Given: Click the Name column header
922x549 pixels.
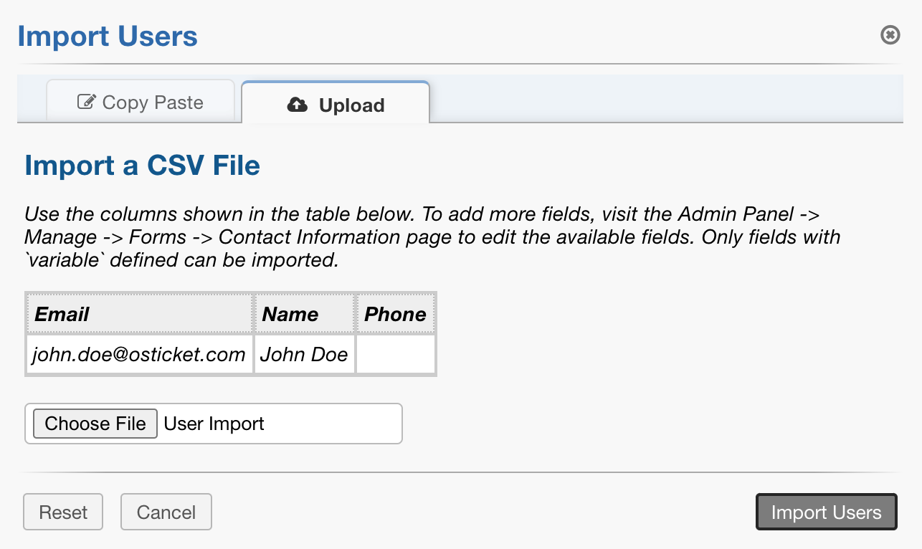Looking at the screenshot, I should point(304,314).
